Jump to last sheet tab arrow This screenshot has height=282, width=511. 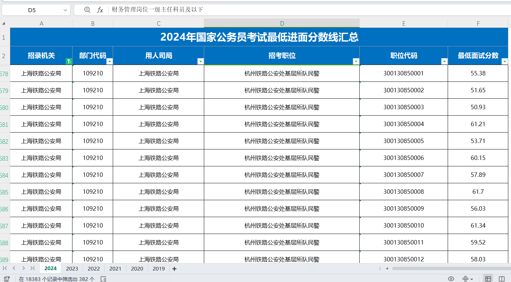point(32,268)
